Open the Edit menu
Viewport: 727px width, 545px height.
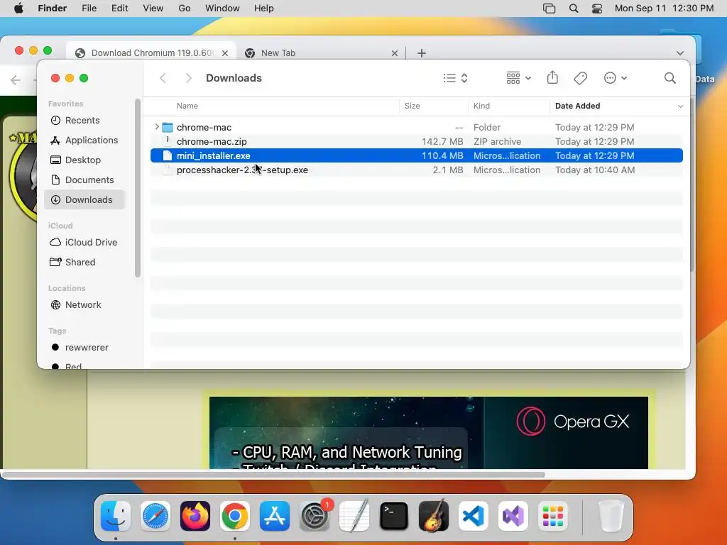pos(119,9)
